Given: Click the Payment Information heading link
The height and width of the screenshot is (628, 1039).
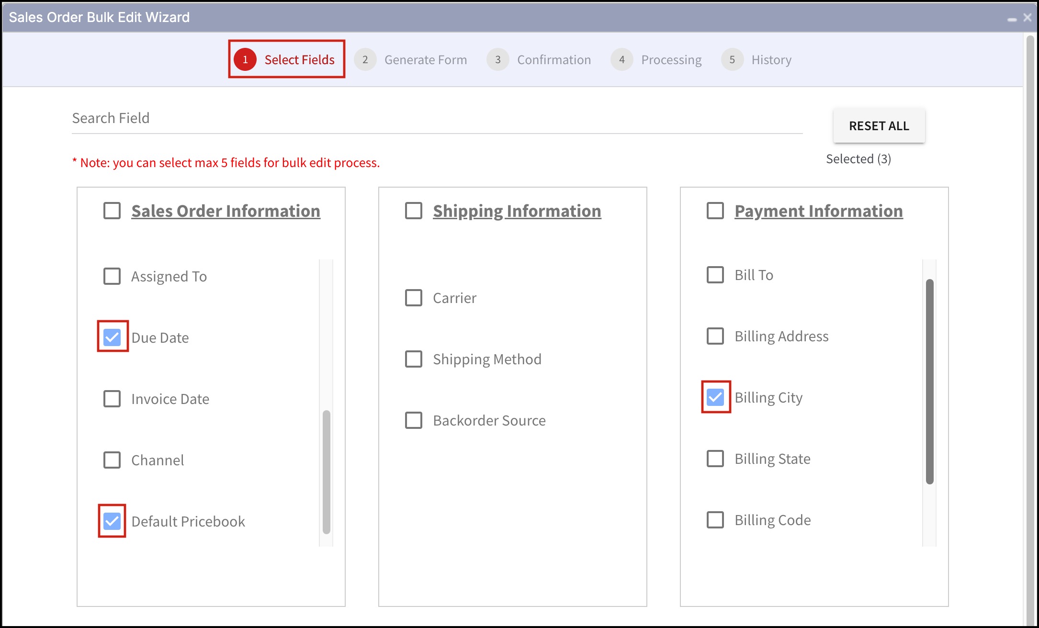Looking at the screenshot, I should point(818,211).
